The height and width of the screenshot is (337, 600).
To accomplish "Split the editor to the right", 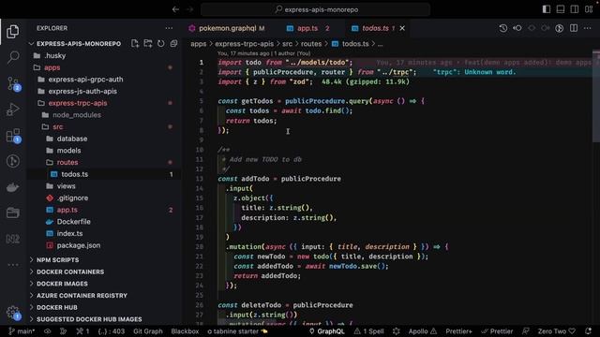I will click(573, 28).
